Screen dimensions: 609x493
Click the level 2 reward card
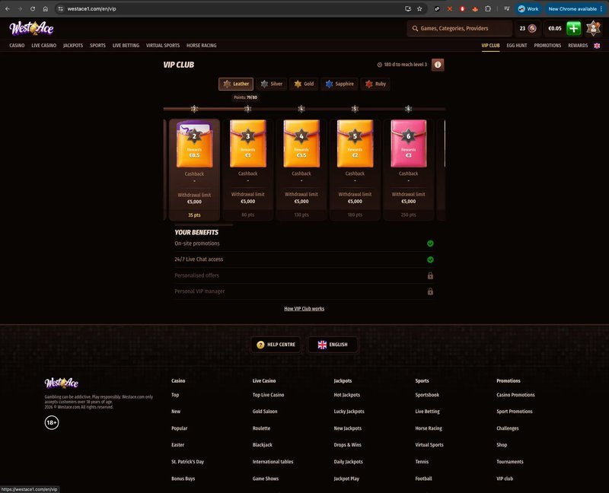(194, 170)
